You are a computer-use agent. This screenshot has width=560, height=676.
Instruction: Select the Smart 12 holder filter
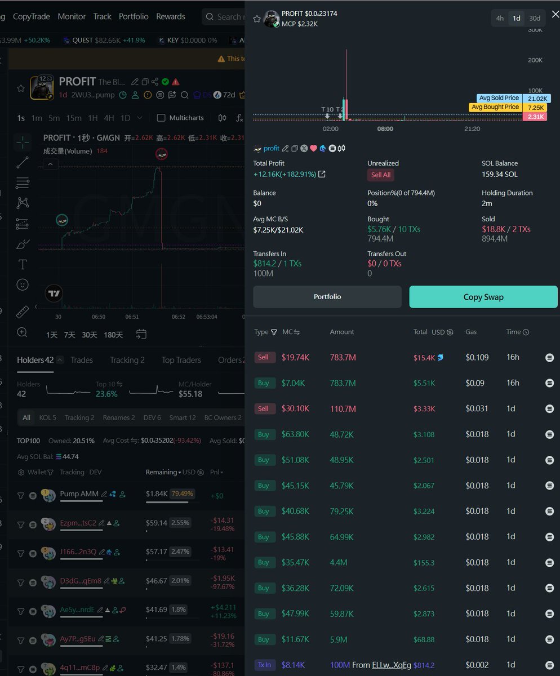pos(183,417)
